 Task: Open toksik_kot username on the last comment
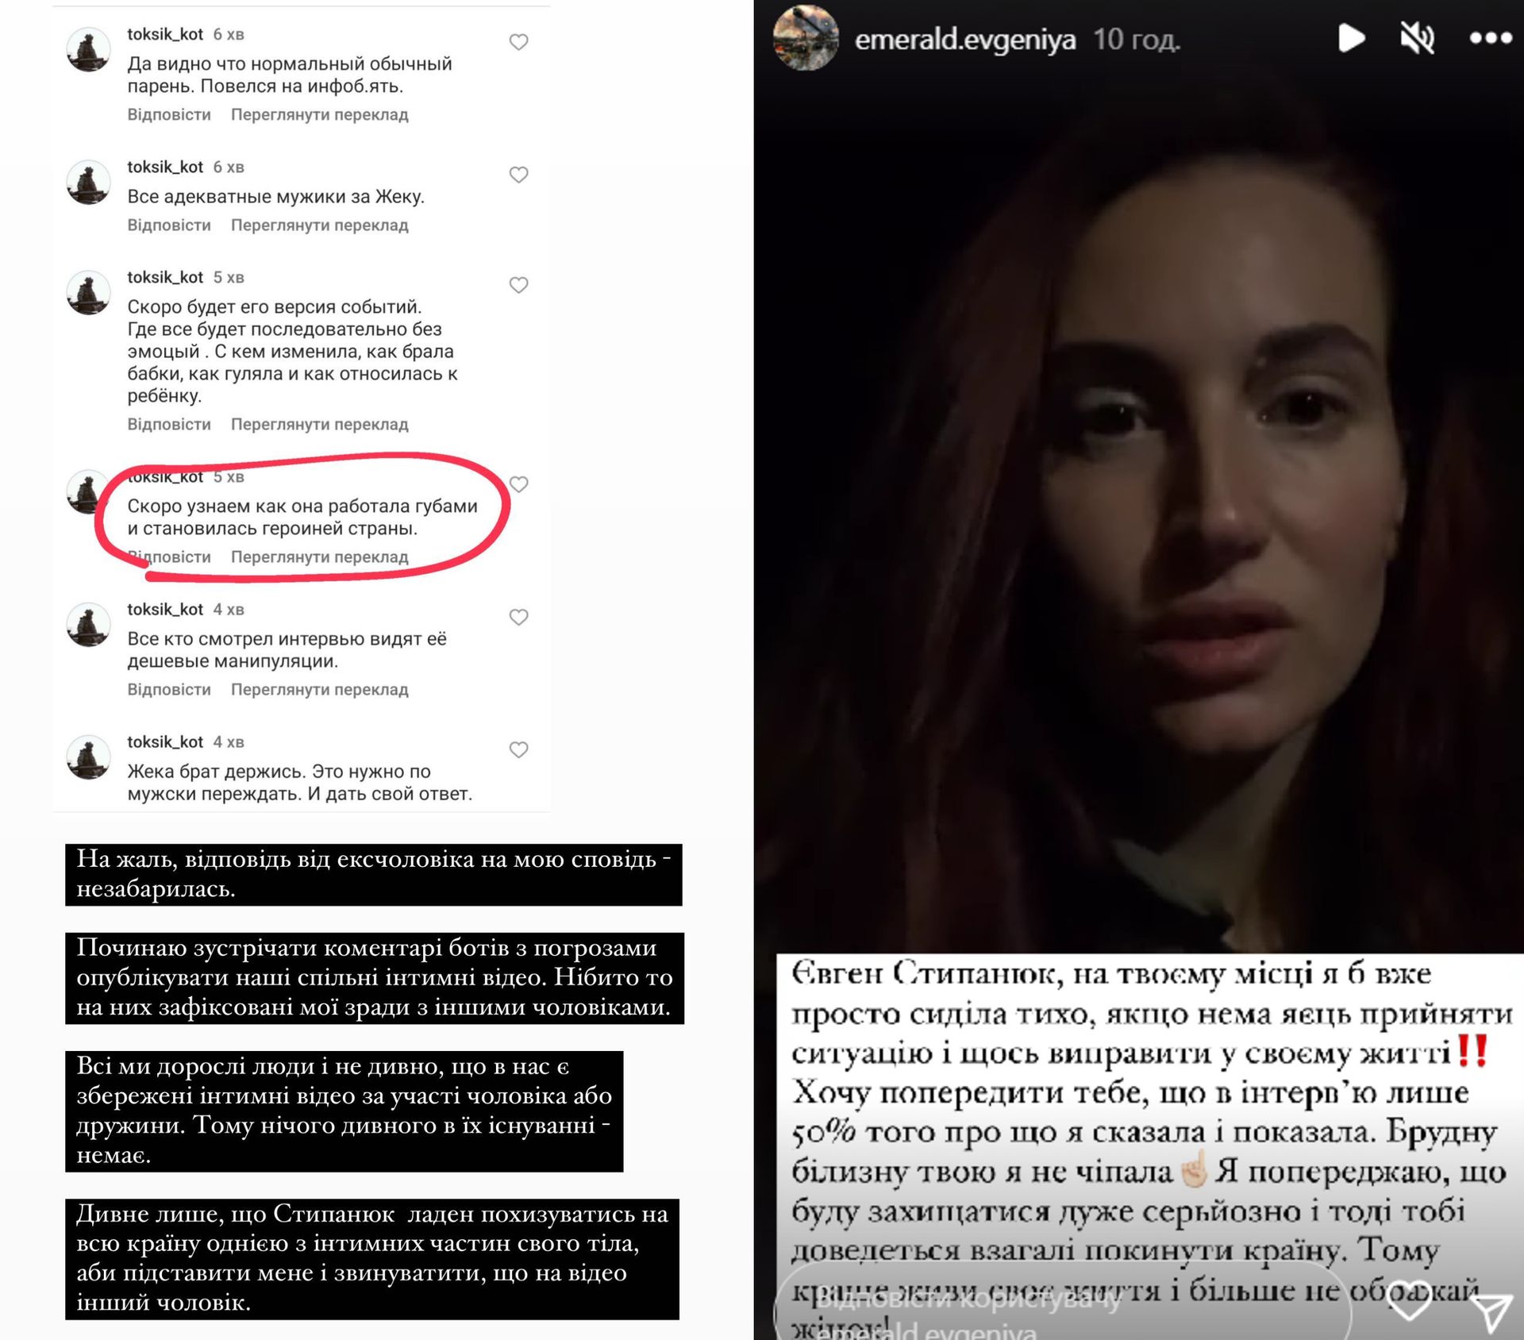165,741
